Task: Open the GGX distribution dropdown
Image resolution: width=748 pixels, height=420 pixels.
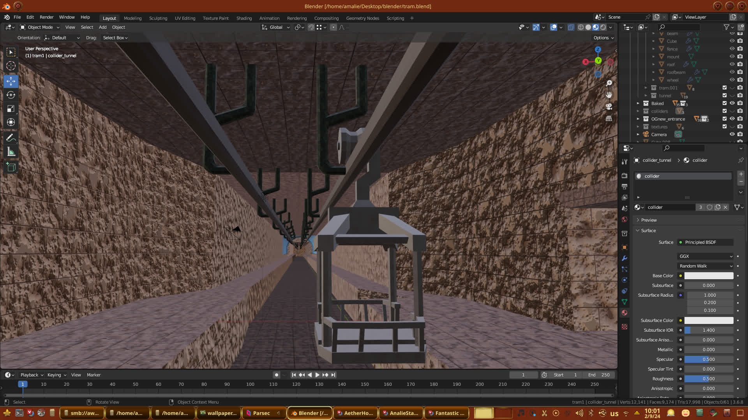Action: (x=706, y=256)
